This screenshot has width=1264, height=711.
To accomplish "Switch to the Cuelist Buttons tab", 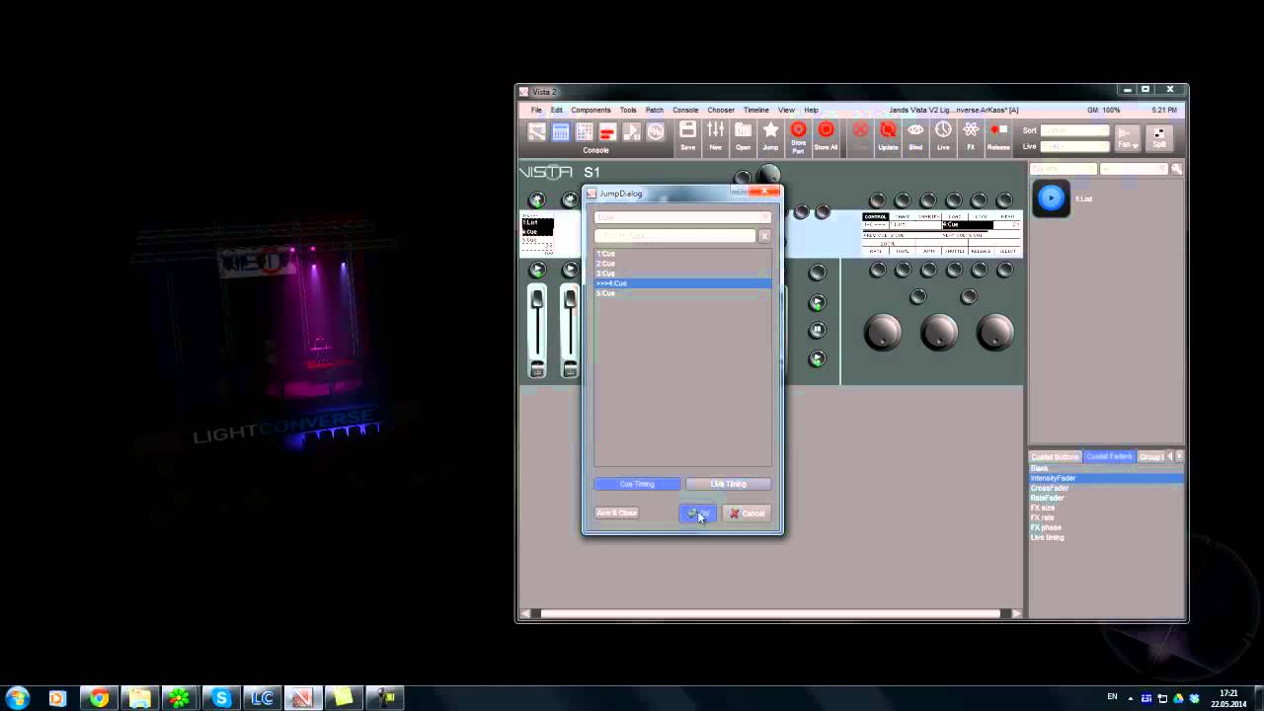I will click(x=1055, y=456).
